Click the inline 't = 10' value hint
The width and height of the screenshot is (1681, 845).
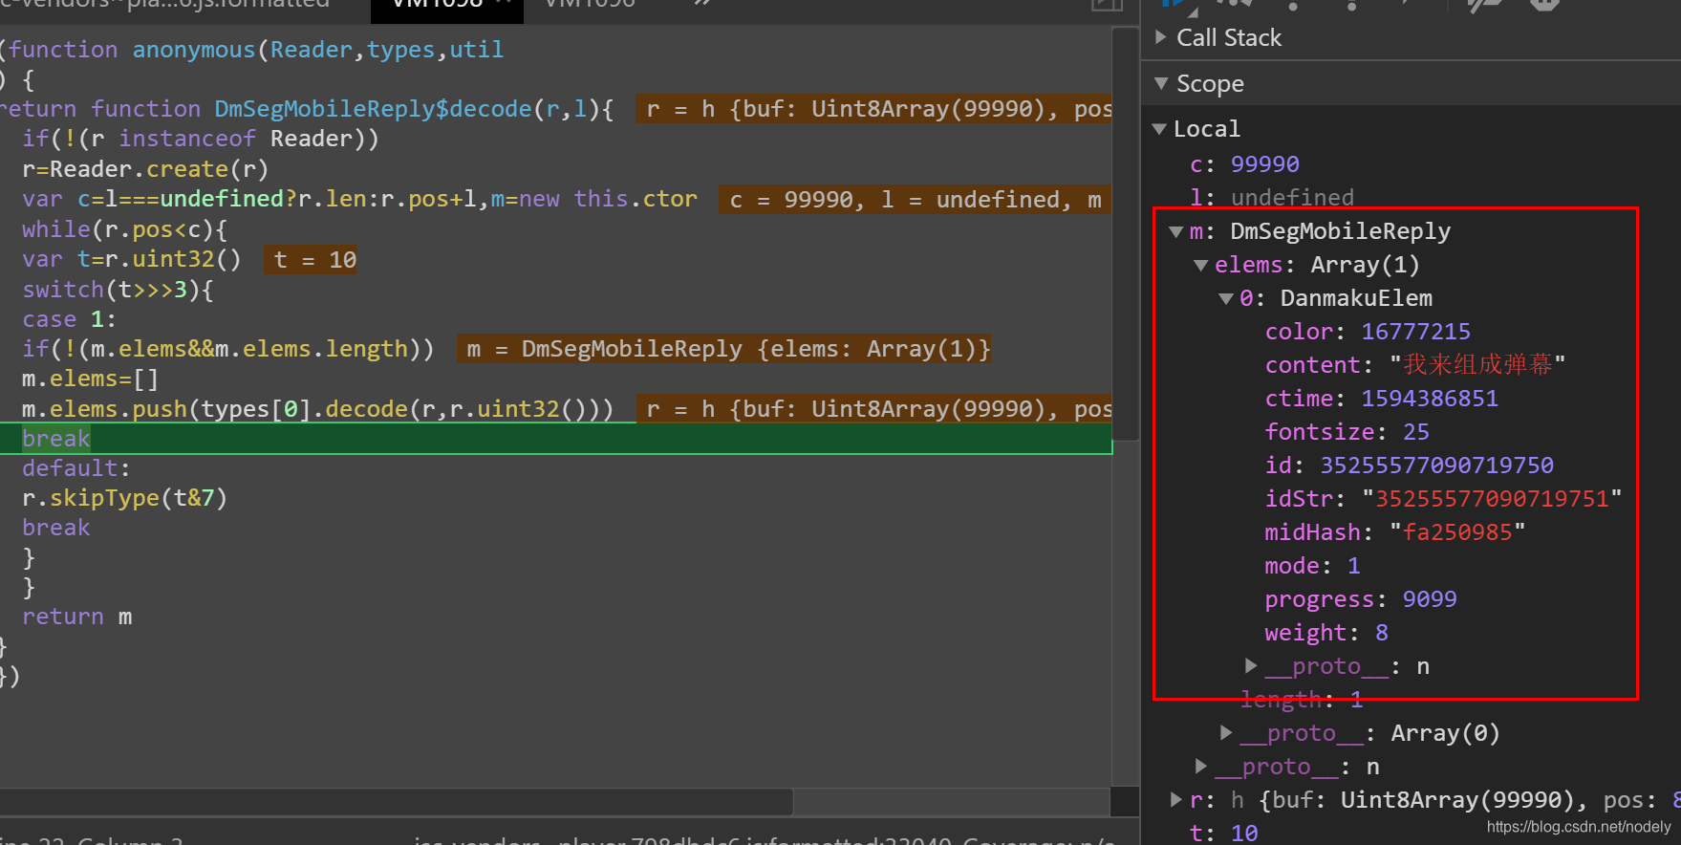[311, 260]
